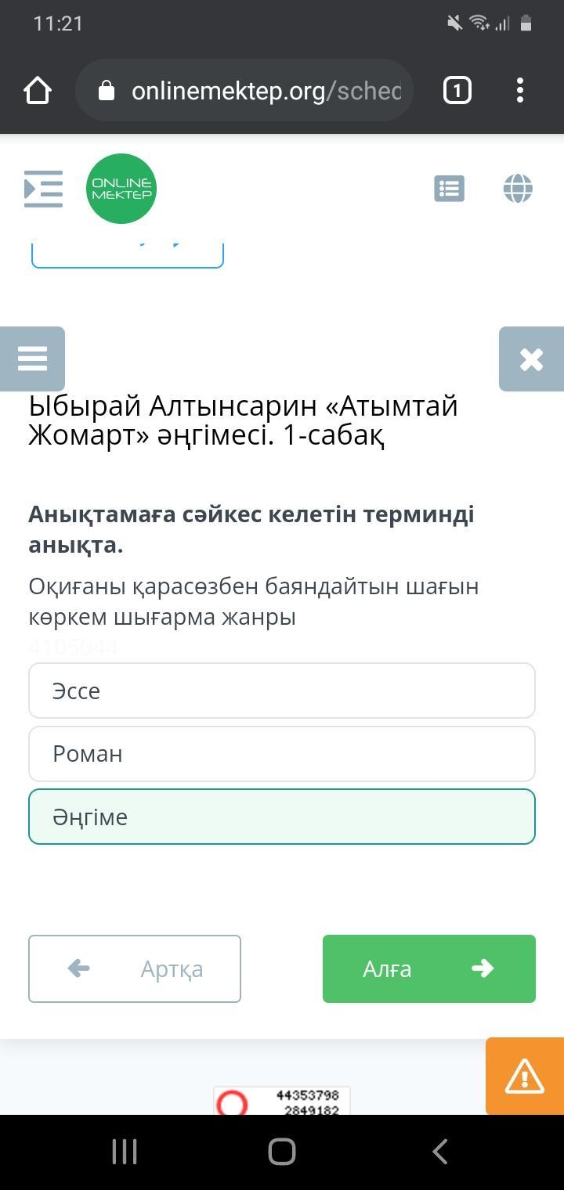Close the lesson with the X button
564x1190 pixels.
click(x=532, y=359)
